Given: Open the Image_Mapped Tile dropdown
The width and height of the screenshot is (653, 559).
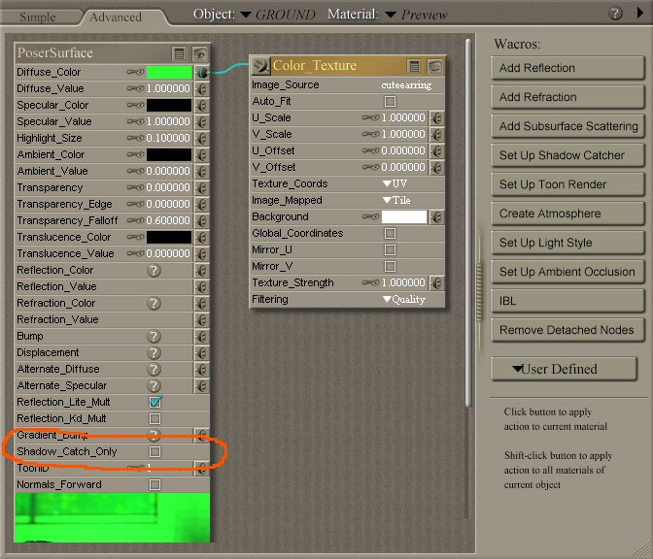Looking at the screenshot, I should 396,200.
